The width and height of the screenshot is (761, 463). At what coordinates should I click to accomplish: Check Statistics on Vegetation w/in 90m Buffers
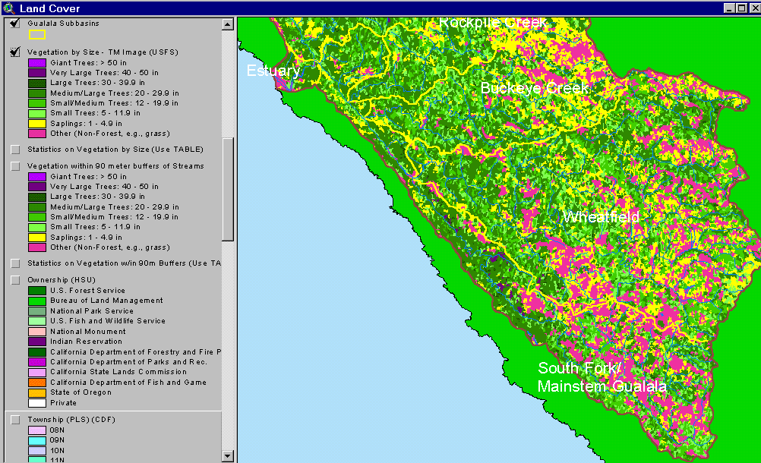15,263
